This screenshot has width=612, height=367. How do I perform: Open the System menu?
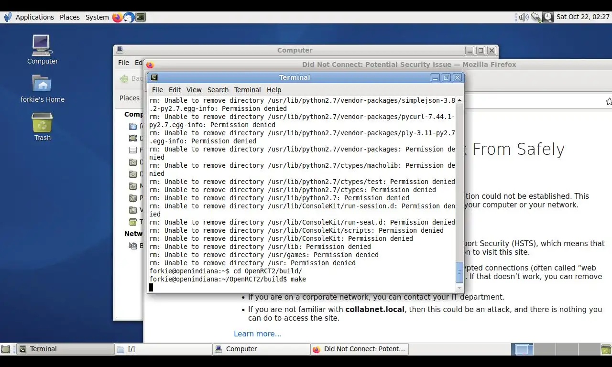click(x=97, y=17)
